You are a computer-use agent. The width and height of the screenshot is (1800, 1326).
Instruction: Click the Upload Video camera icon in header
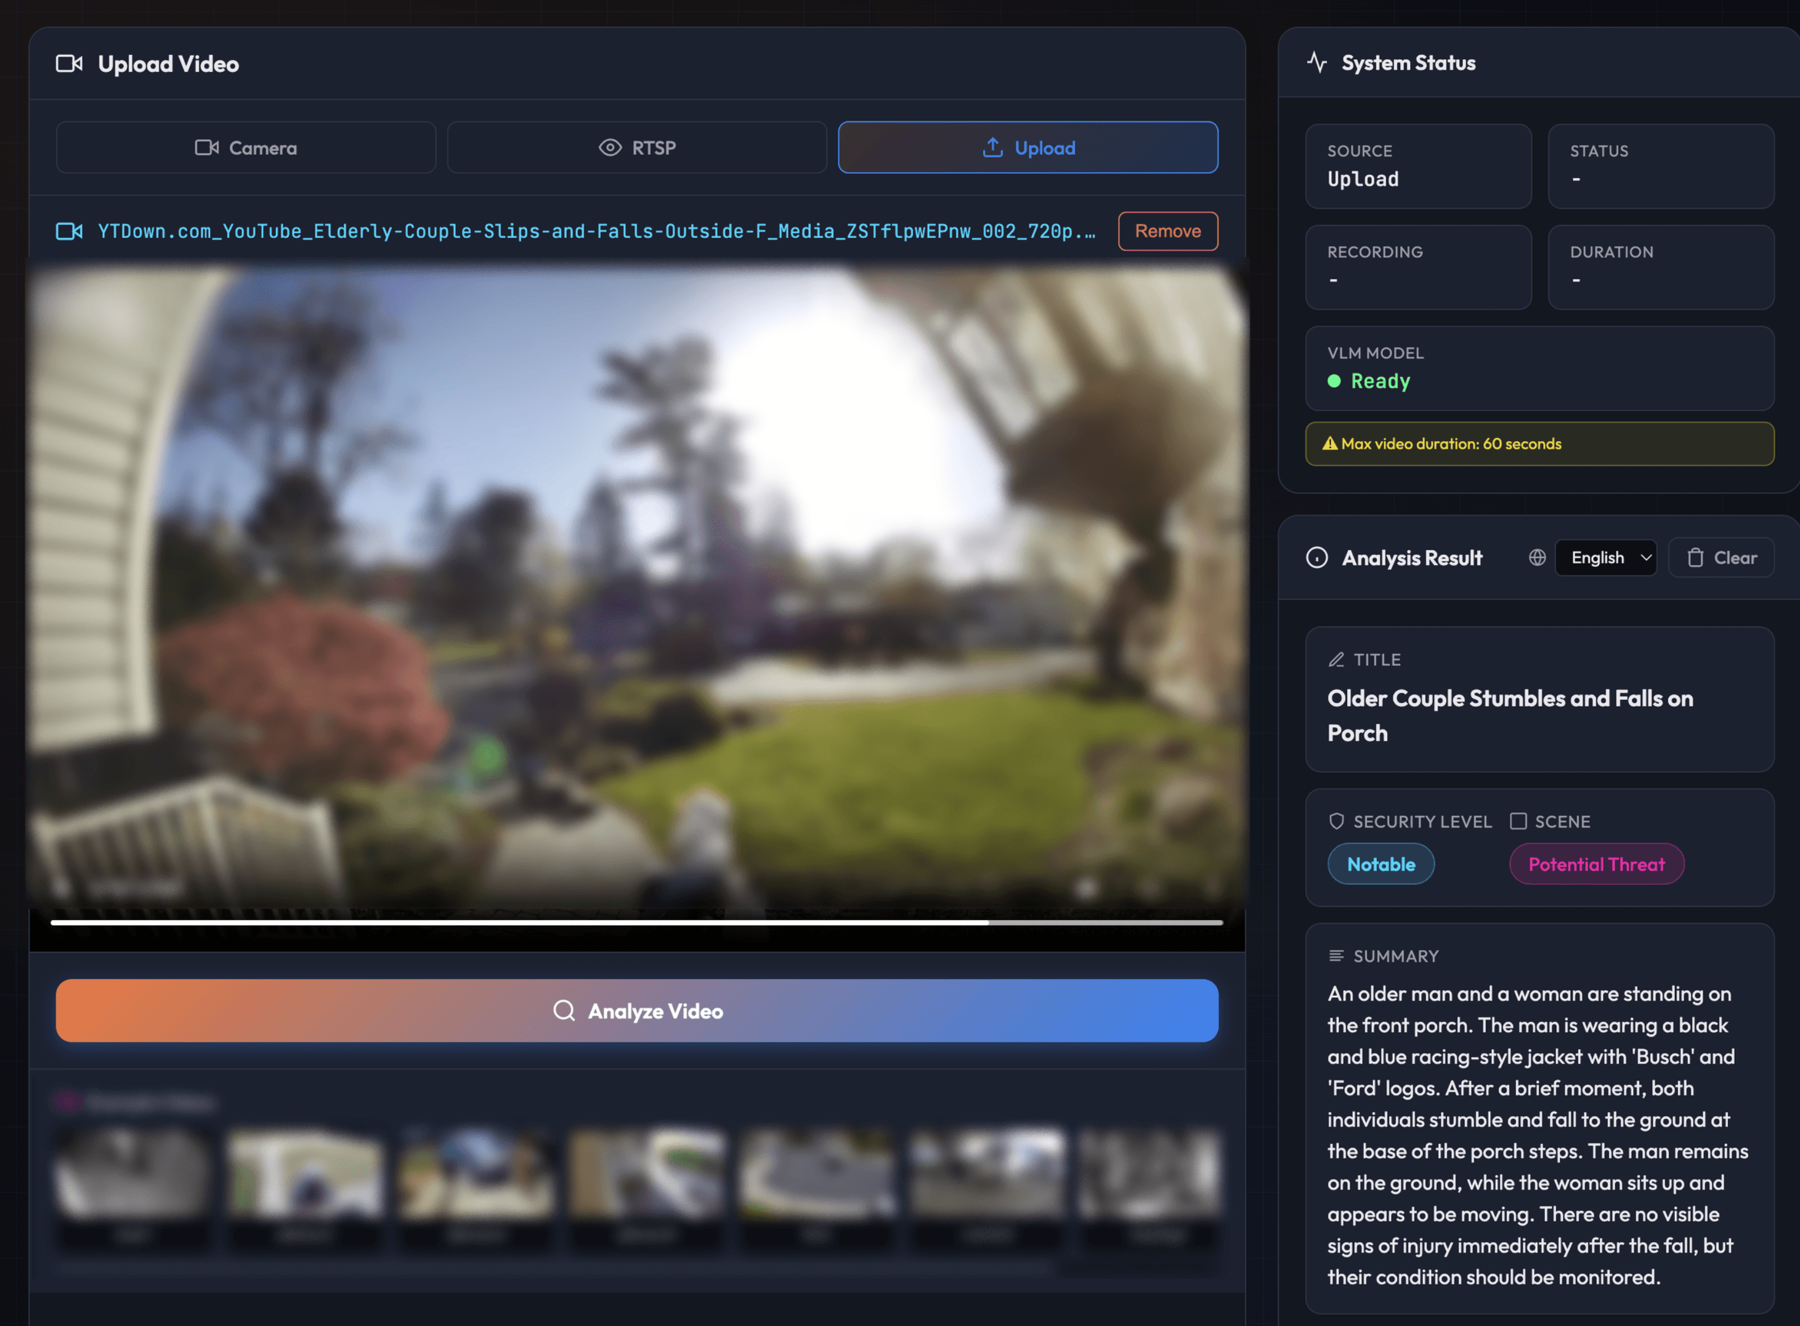(x=69, y=63)
